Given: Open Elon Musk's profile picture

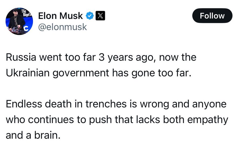Looking at the screenshot, I should [x=19, y=21].
